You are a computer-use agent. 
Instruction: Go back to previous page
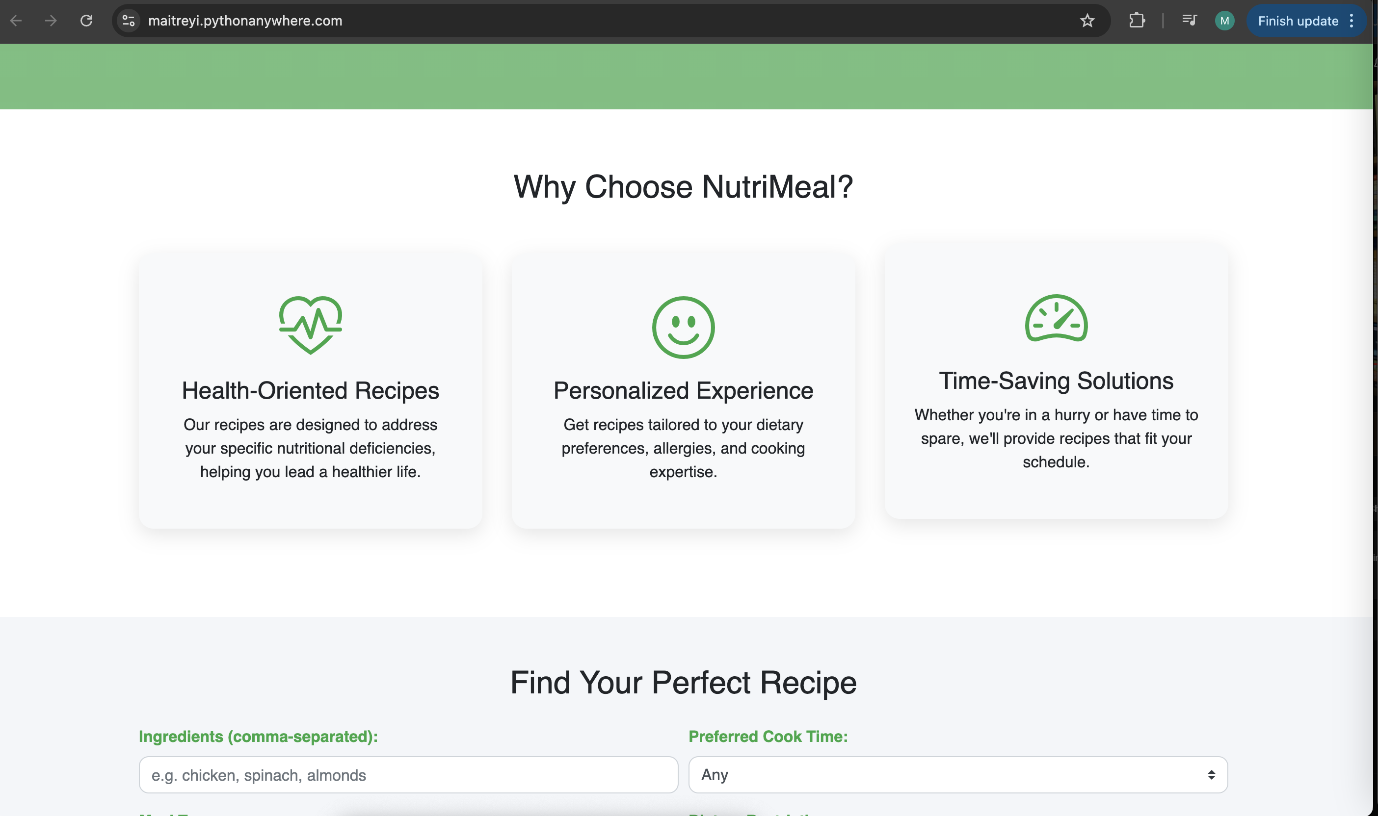(x=16, y=21)
